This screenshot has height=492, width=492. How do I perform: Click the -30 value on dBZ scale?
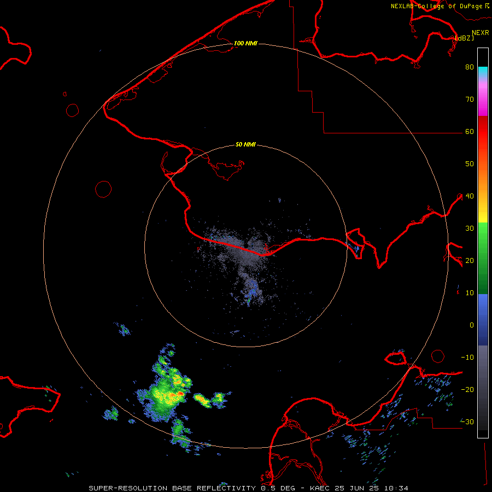pos(467,422)
